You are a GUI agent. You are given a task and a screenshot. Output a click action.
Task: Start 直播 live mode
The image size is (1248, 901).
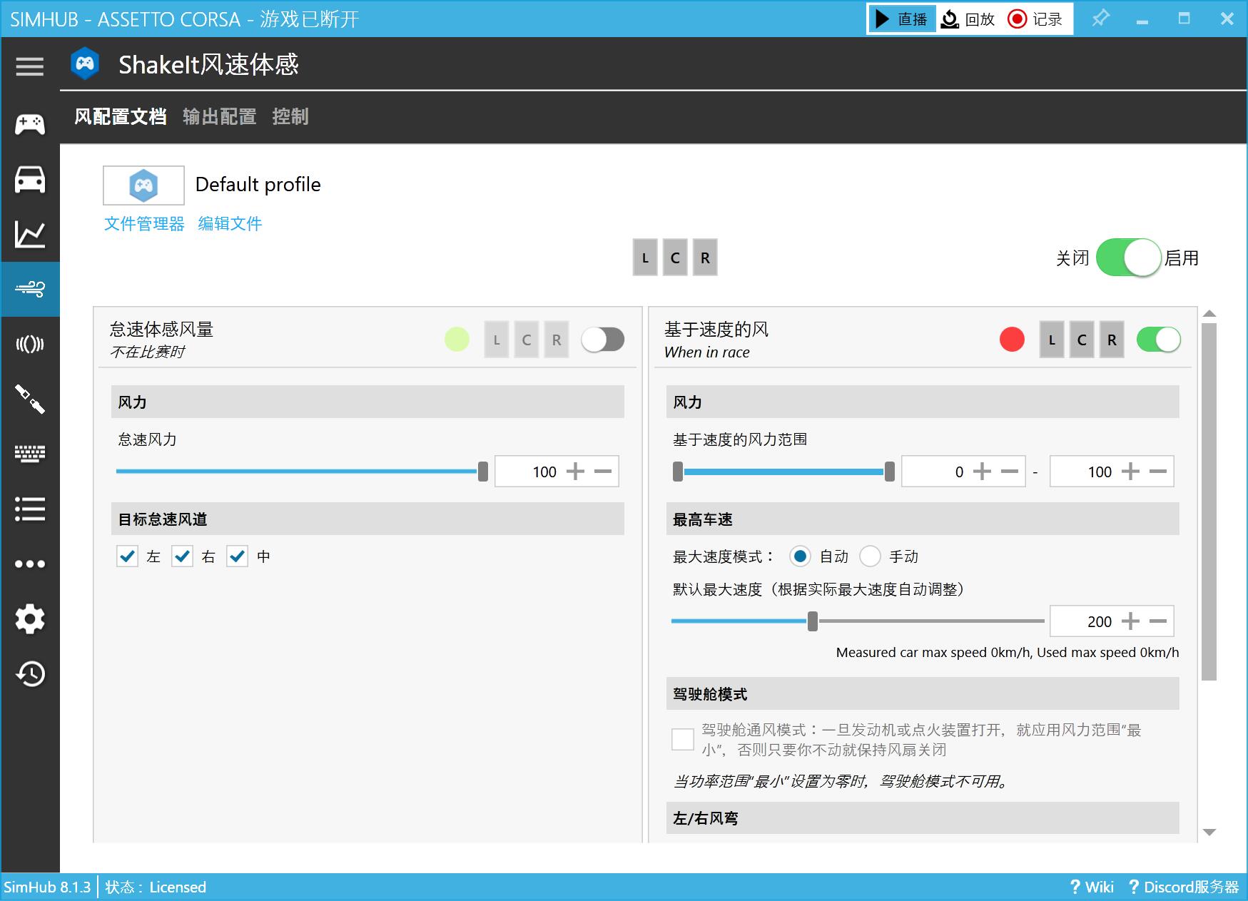[902, 19]
